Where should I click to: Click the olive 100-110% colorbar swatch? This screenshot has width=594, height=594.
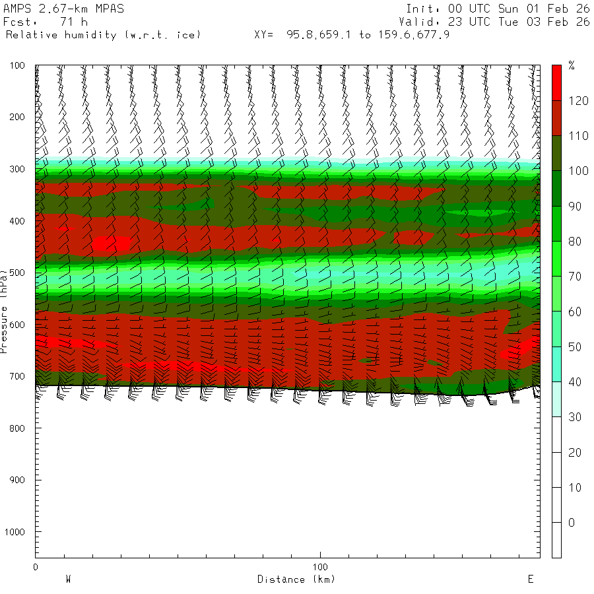(556, 153)
